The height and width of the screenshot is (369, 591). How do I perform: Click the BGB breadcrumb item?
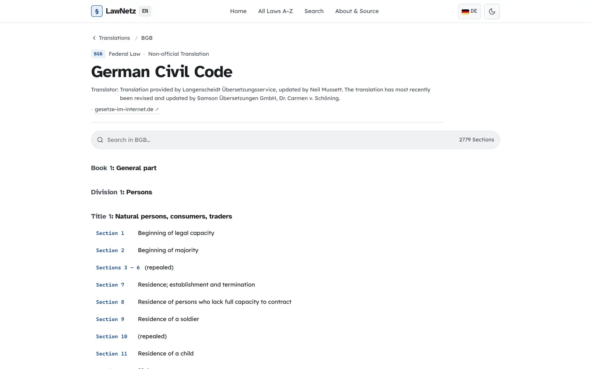pyautogui.click(x=147, y=38)
